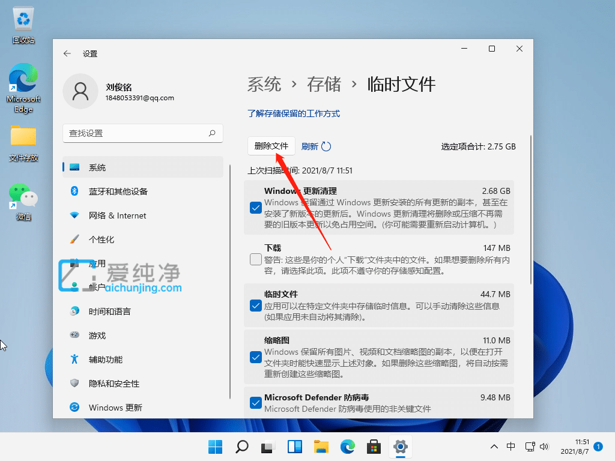The height and width of the screenshot is (461, 615).
Task: Click the Windows Update sync icon
Action: (74, 408)
